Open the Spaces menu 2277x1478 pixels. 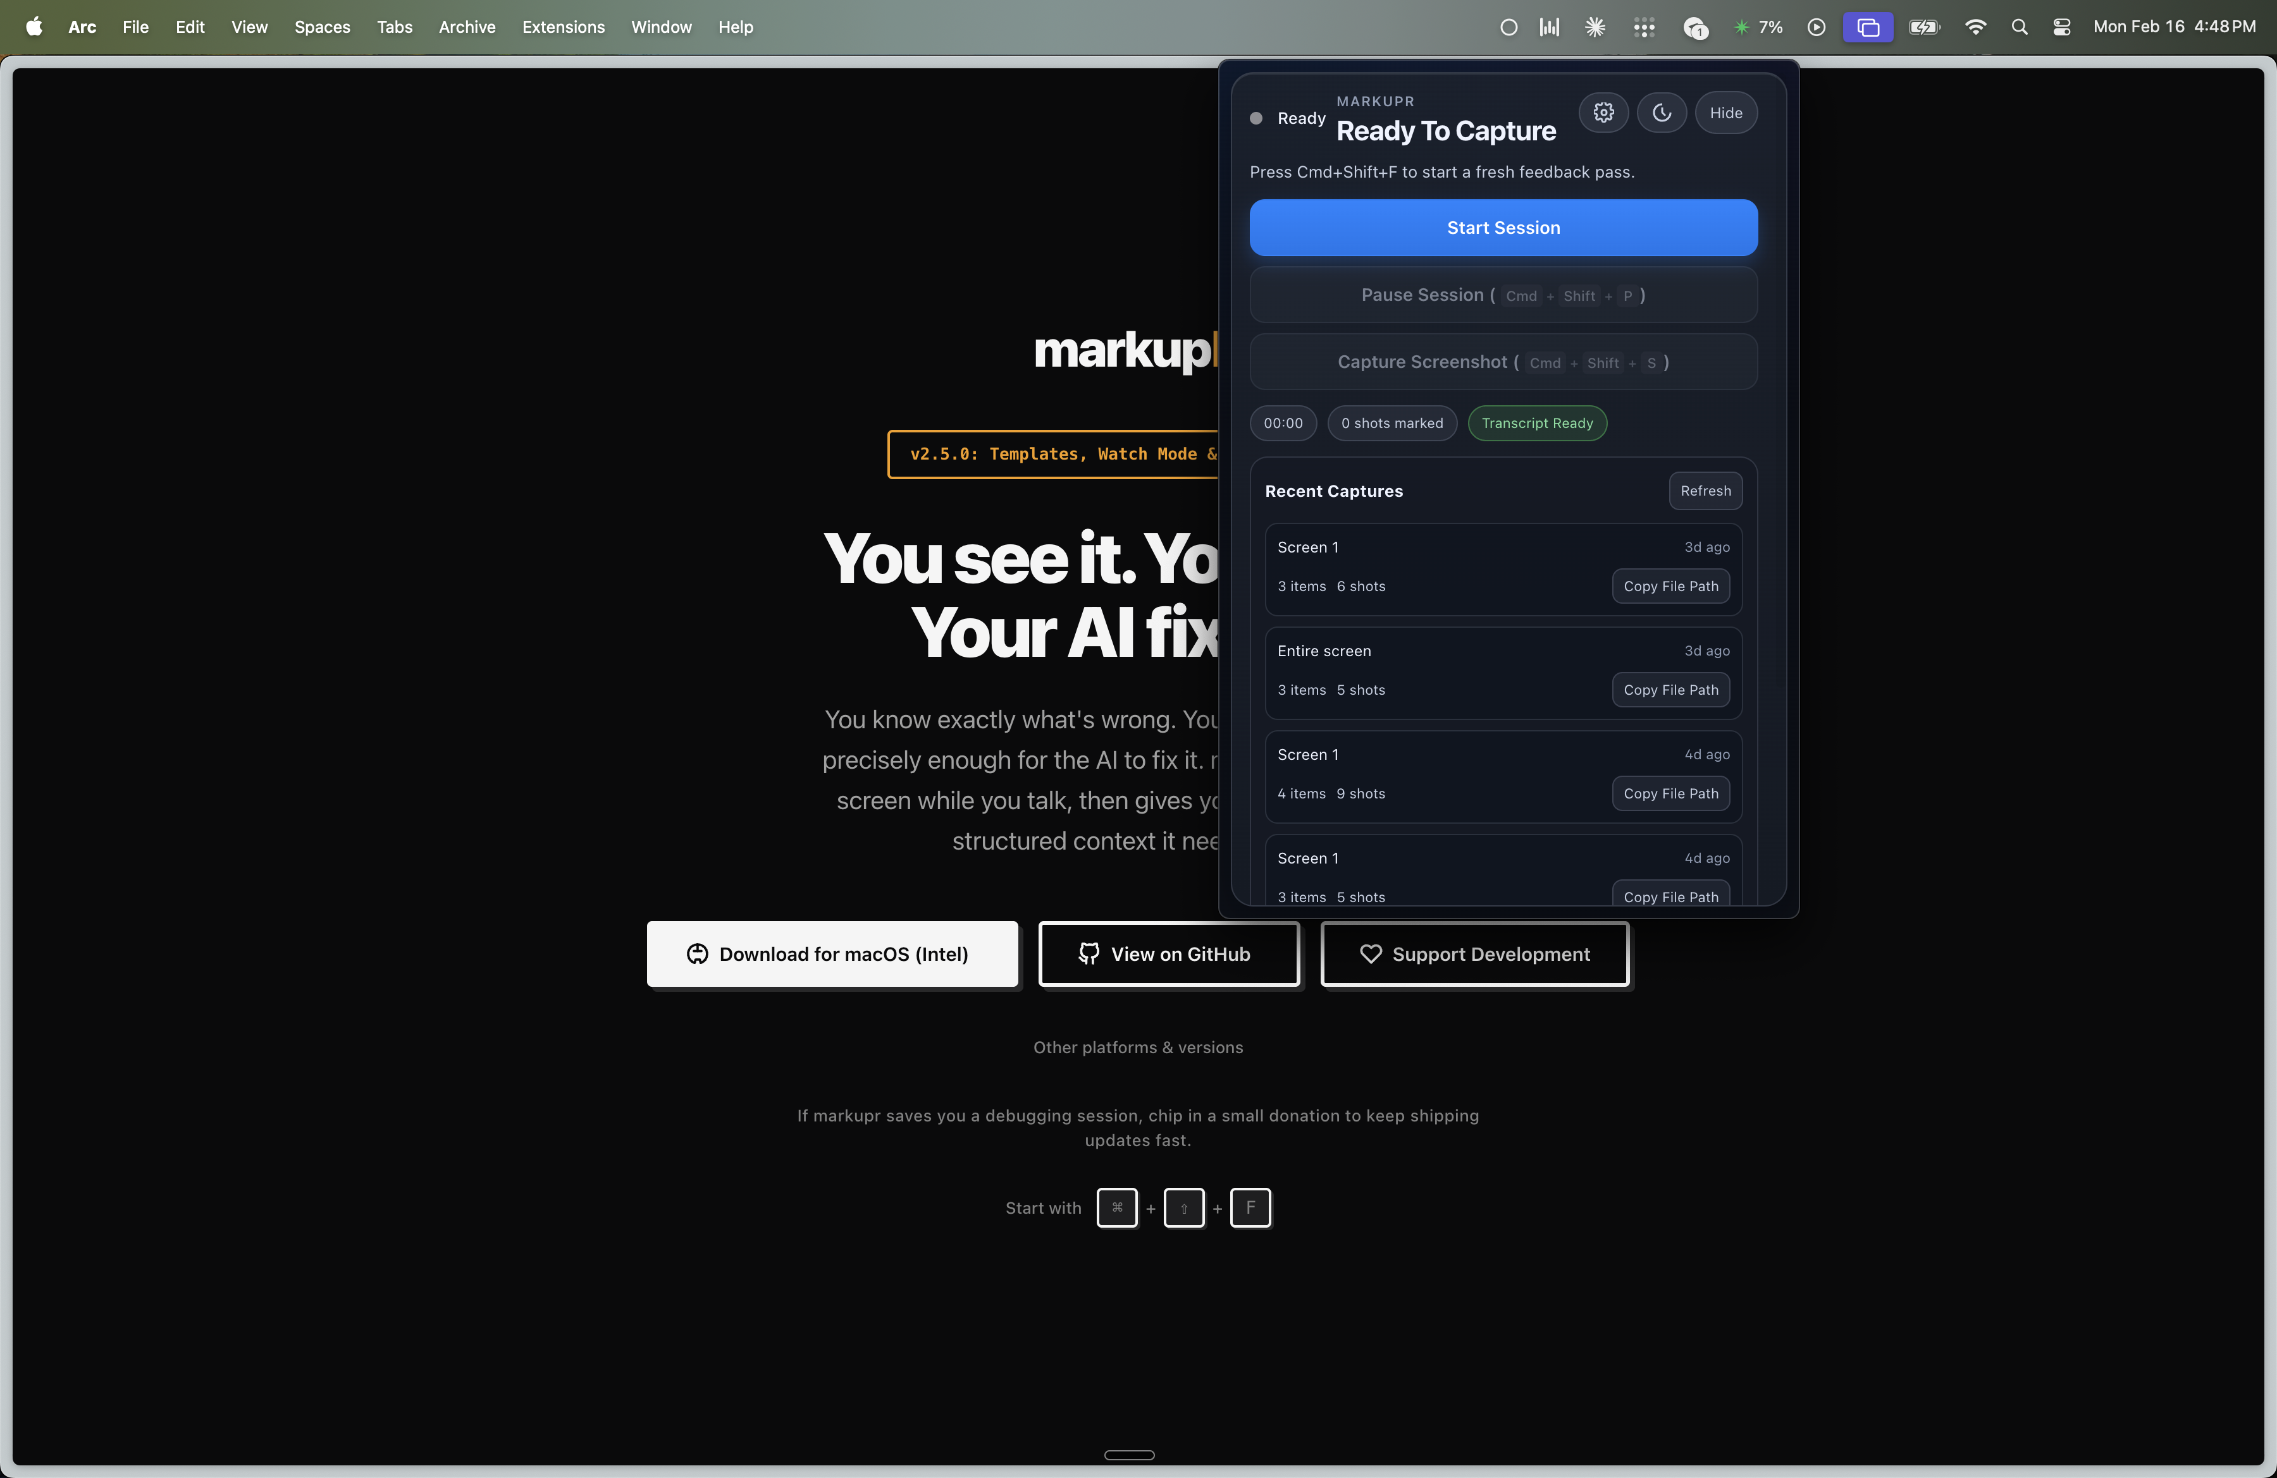(x=321, y=27)
